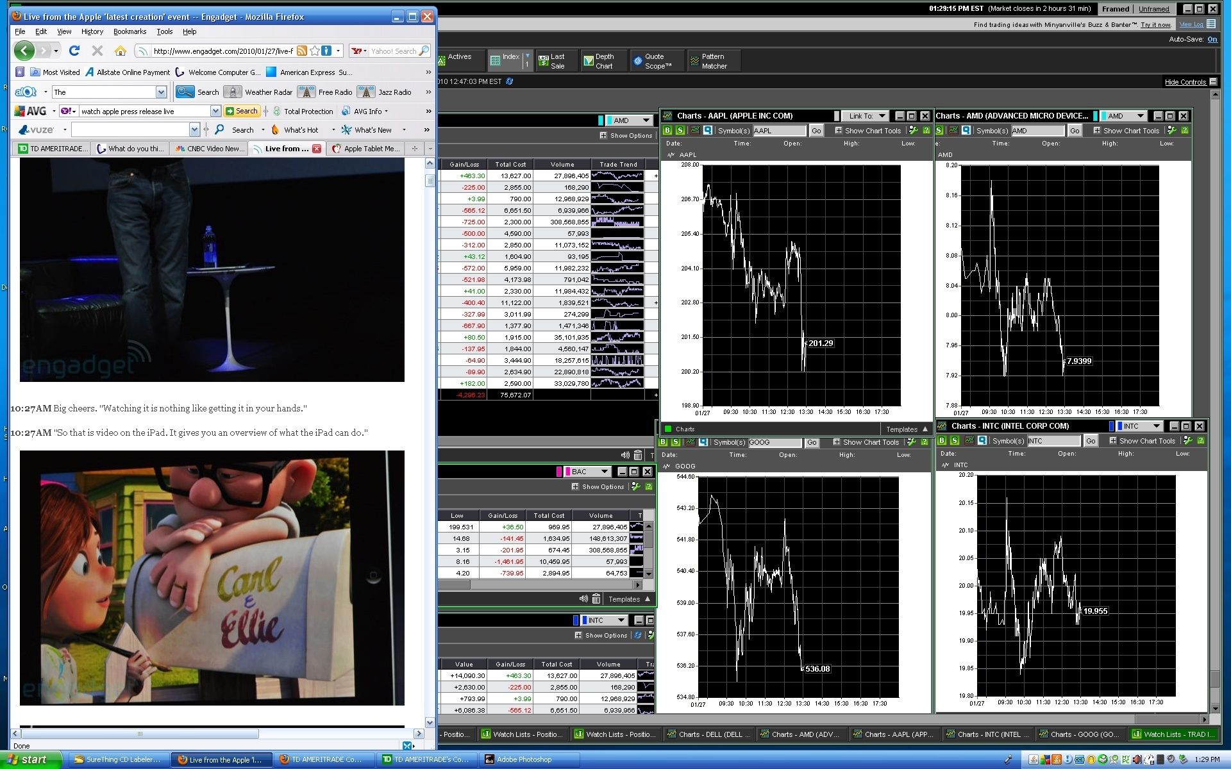Click Firefox back navigation button
The height and width of the screenshot is (769, 1231).
(24, 51)
